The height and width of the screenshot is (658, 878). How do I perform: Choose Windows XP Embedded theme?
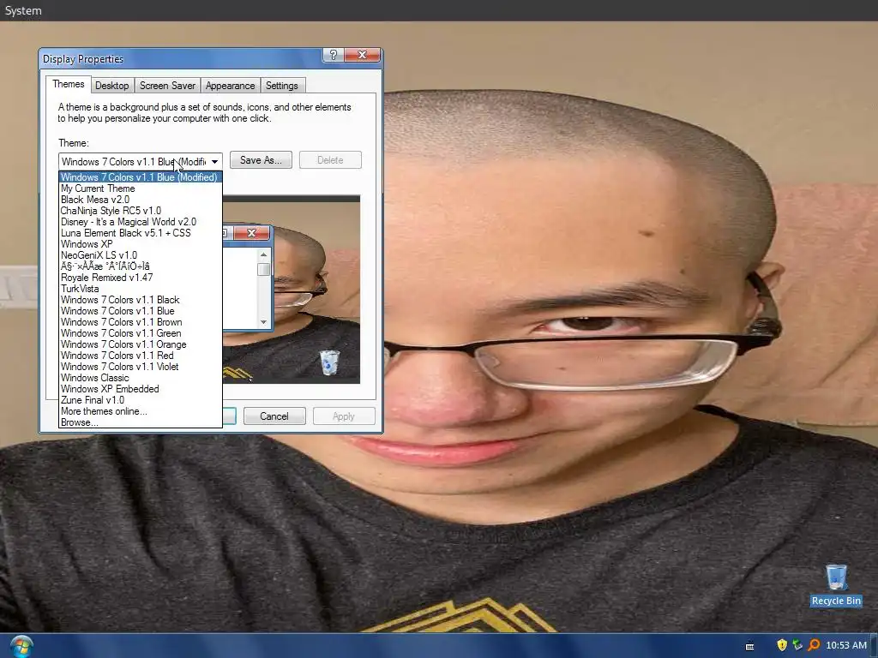point(140,389)
